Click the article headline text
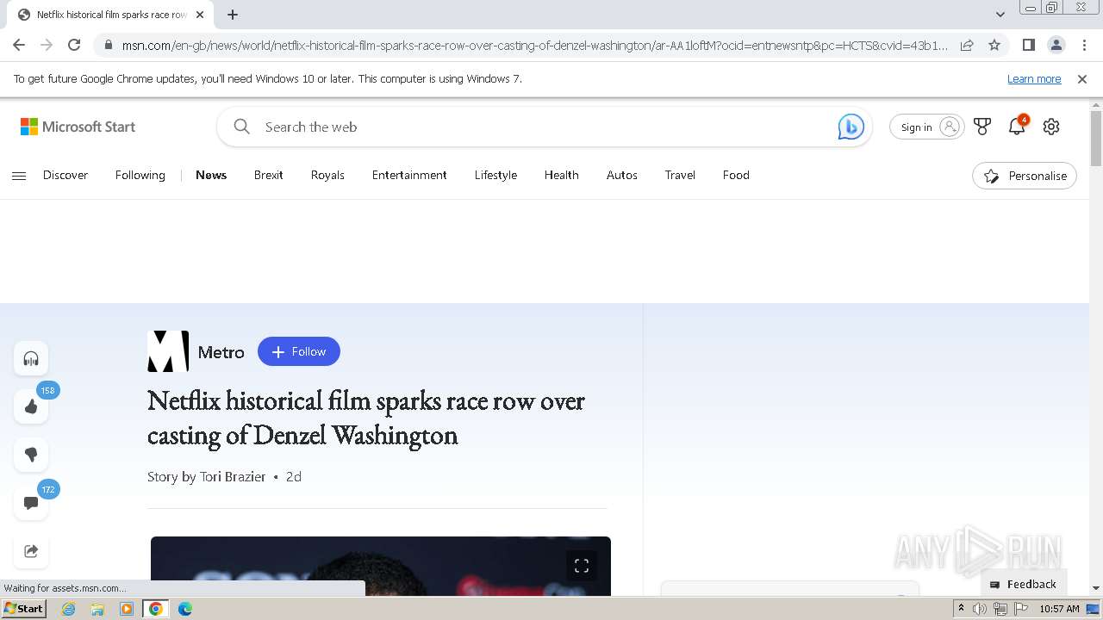The height and width of the screenshot is (620, 1103). click(366, 418)
